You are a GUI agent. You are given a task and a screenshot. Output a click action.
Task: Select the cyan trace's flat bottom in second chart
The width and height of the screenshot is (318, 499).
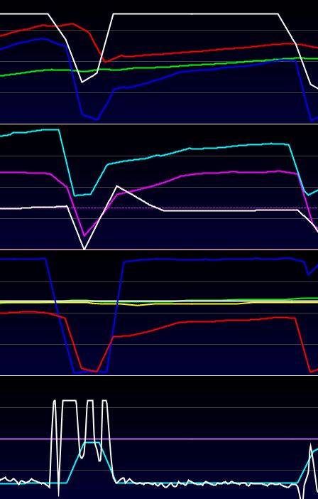82,195
